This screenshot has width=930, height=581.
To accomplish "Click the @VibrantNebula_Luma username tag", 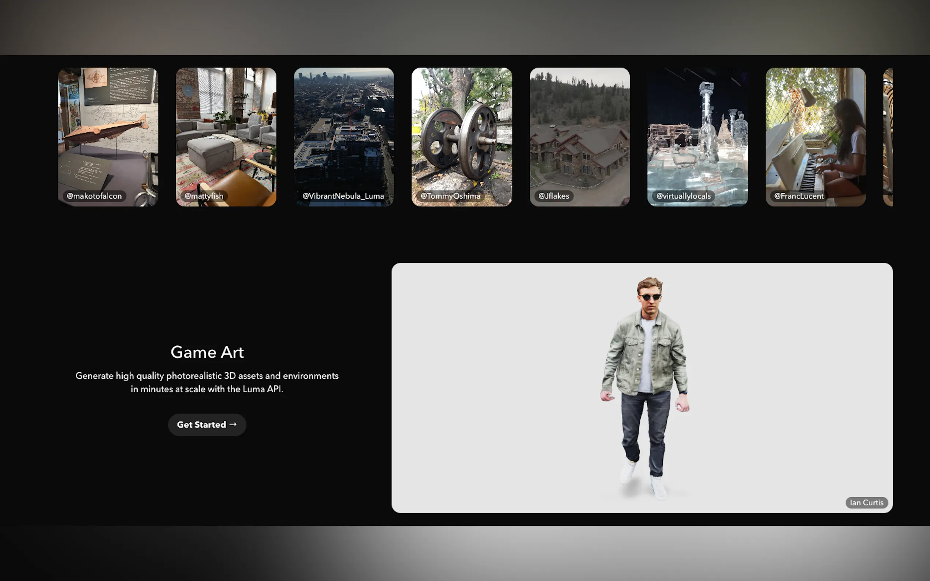I will 343,196.
